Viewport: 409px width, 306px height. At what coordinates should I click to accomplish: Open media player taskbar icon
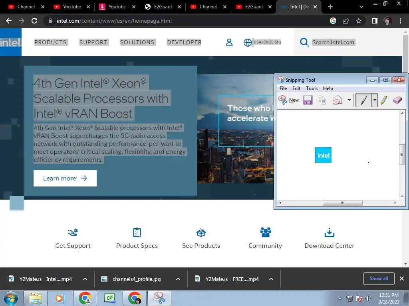(x=59, y=298)
